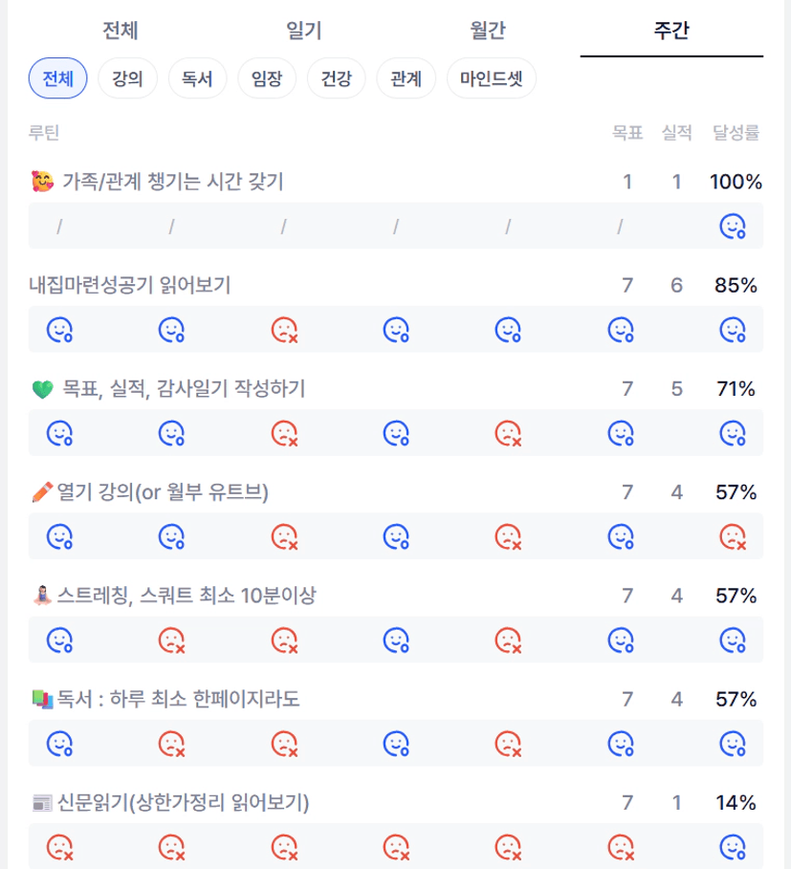Open the 일기 tab

[x=304, y=32]
